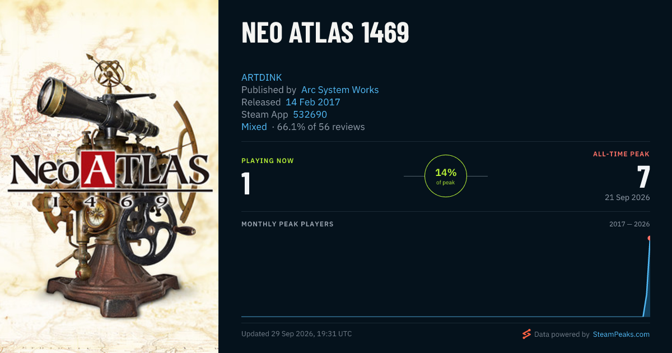The width and height of the screenshot is (672, 353).
Task: Click the Mixed review rating link
Action: tap(254, 127)
